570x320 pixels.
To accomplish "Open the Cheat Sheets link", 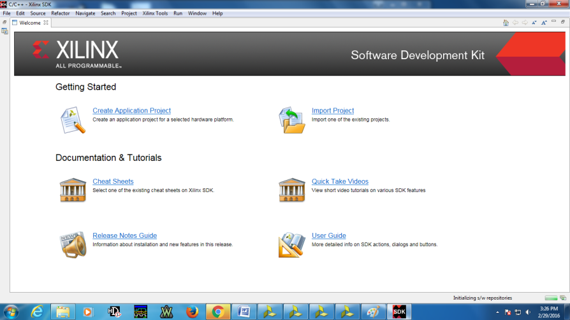I will [113, 181].
